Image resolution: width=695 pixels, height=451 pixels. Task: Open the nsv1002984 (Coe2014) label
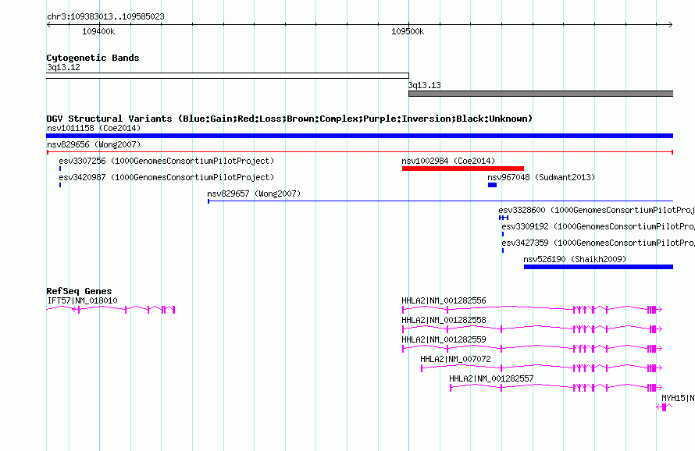[x=448, y=161]
